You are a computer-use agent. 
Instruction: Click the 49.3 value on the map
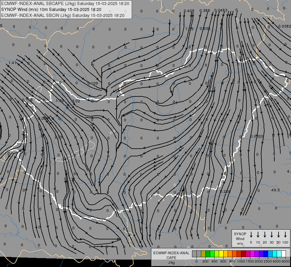[x=276, y=190]
